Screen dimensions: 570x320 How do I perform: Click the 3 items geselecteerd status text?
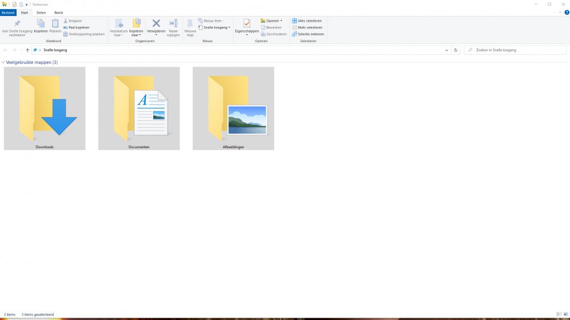(38, 314)
